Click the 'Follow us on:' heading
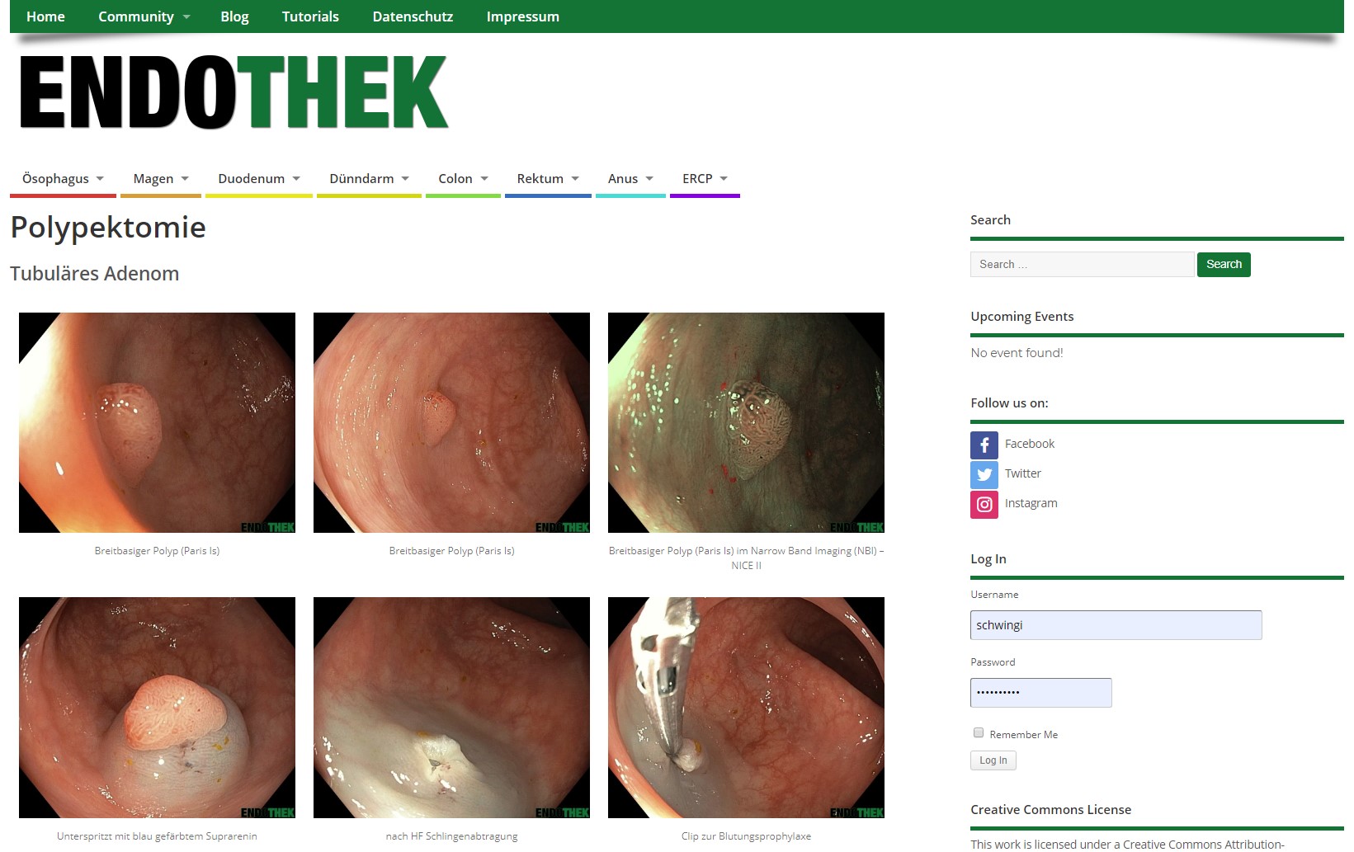This screenshot has width=1354, height=852. (x=1009, y=403)
